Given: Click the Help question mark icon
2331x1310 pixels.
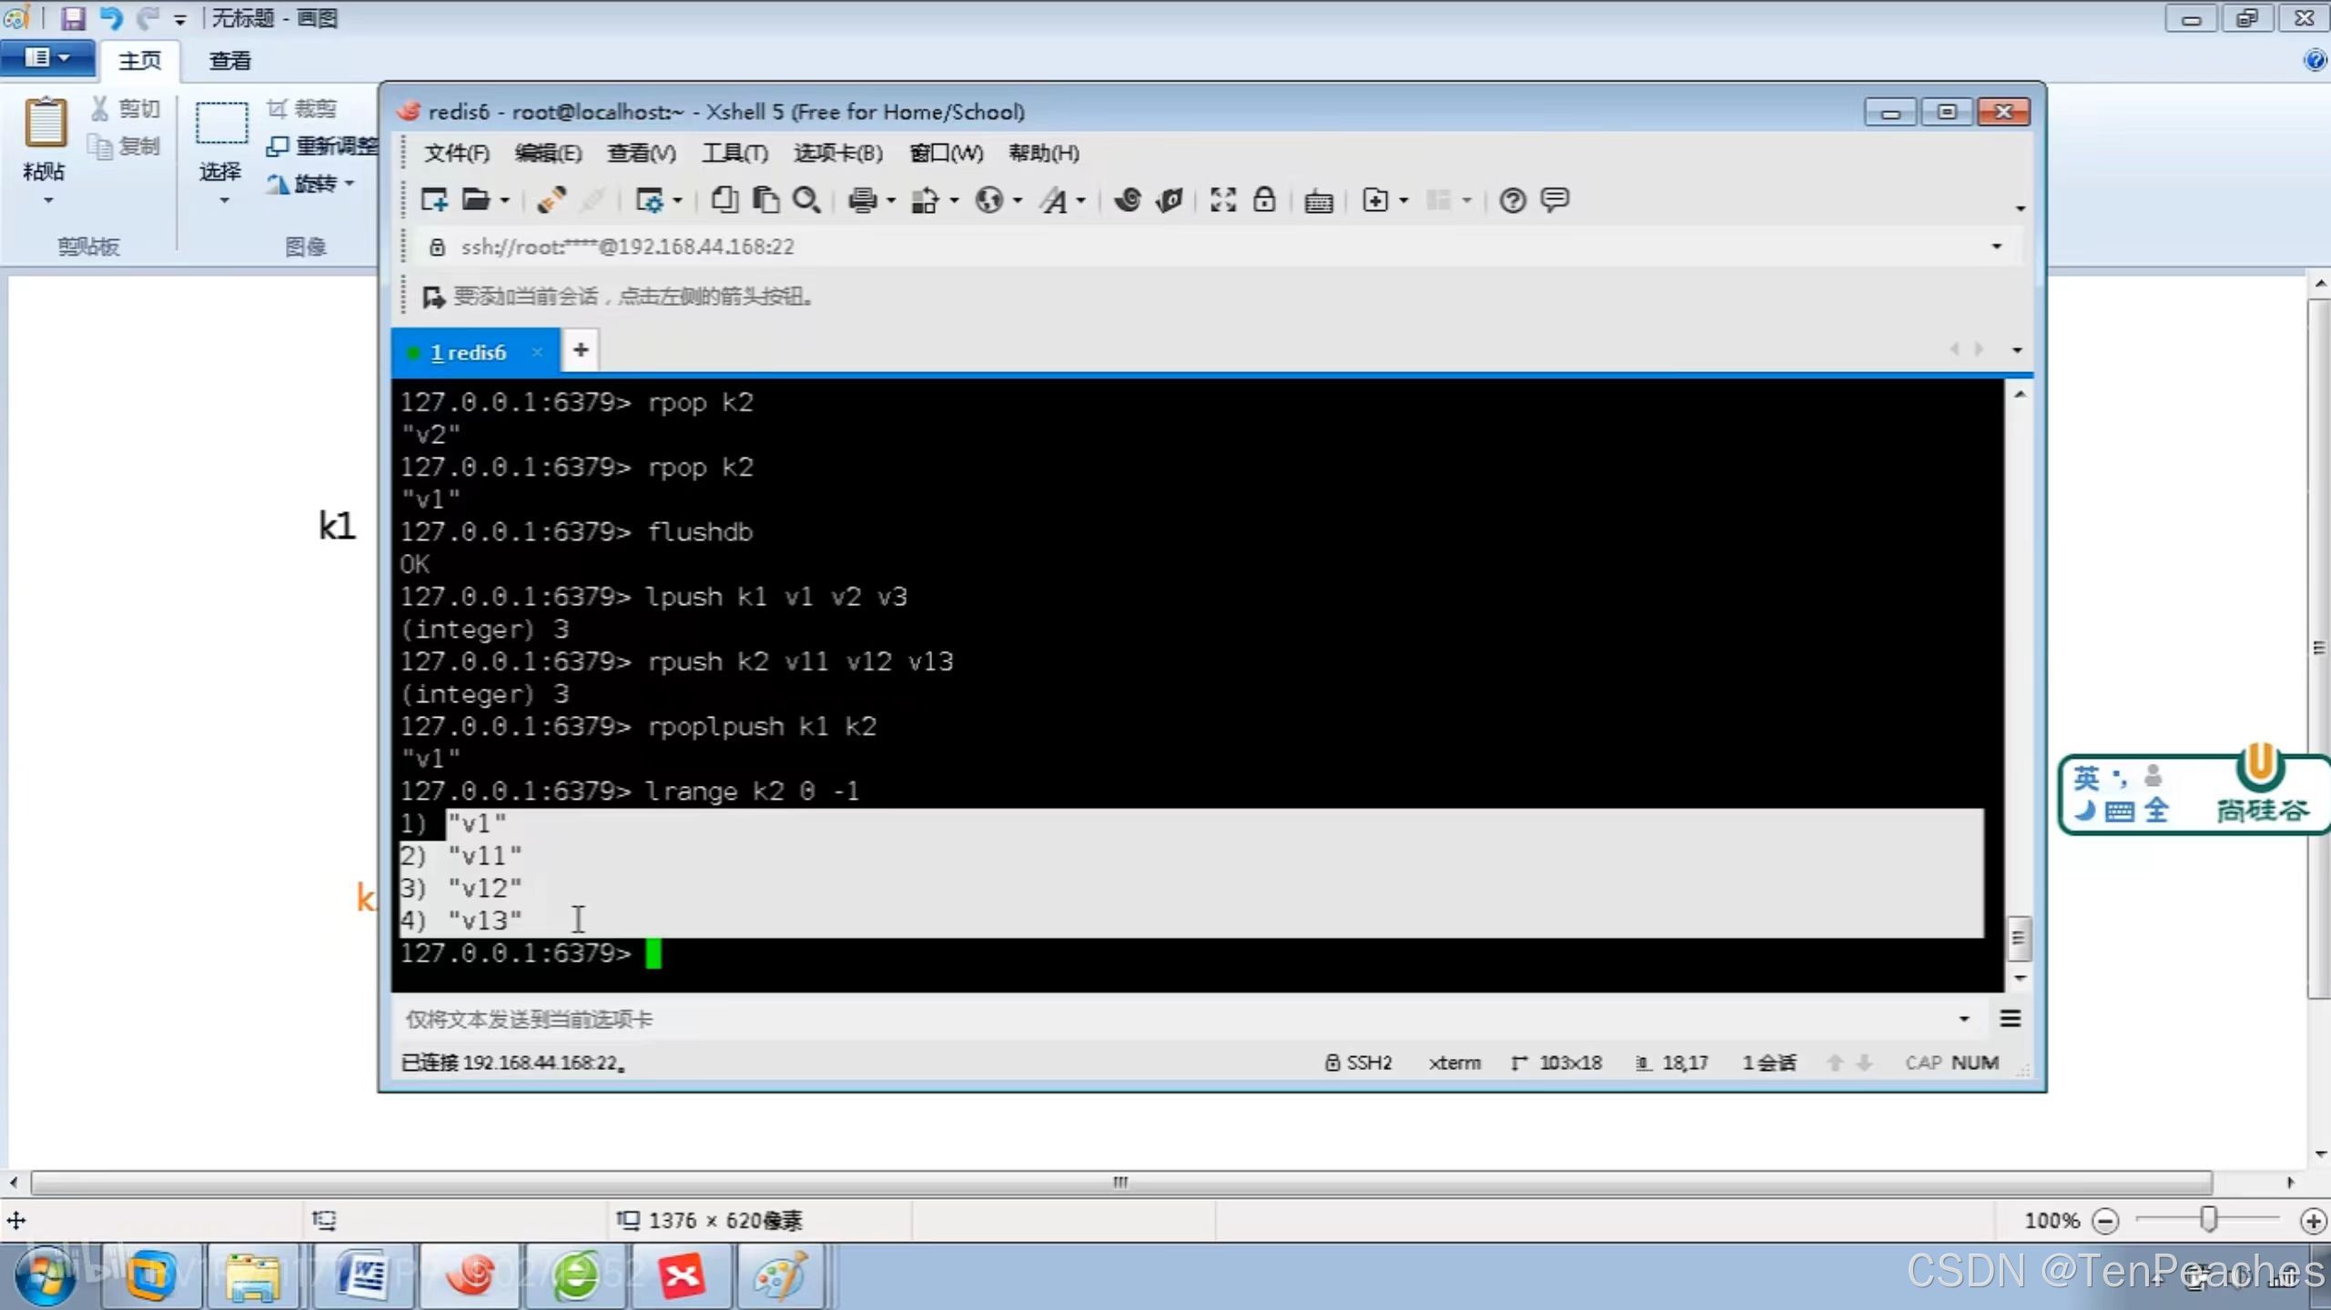Looking at the screenshot, I should coord(1512,199).
